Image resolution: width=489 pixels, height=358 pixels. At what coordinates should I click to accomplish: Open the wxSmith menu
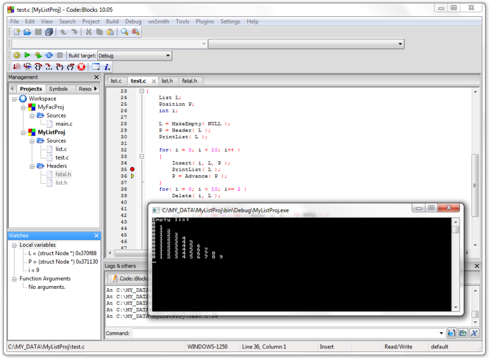click(x=159, y=21)
